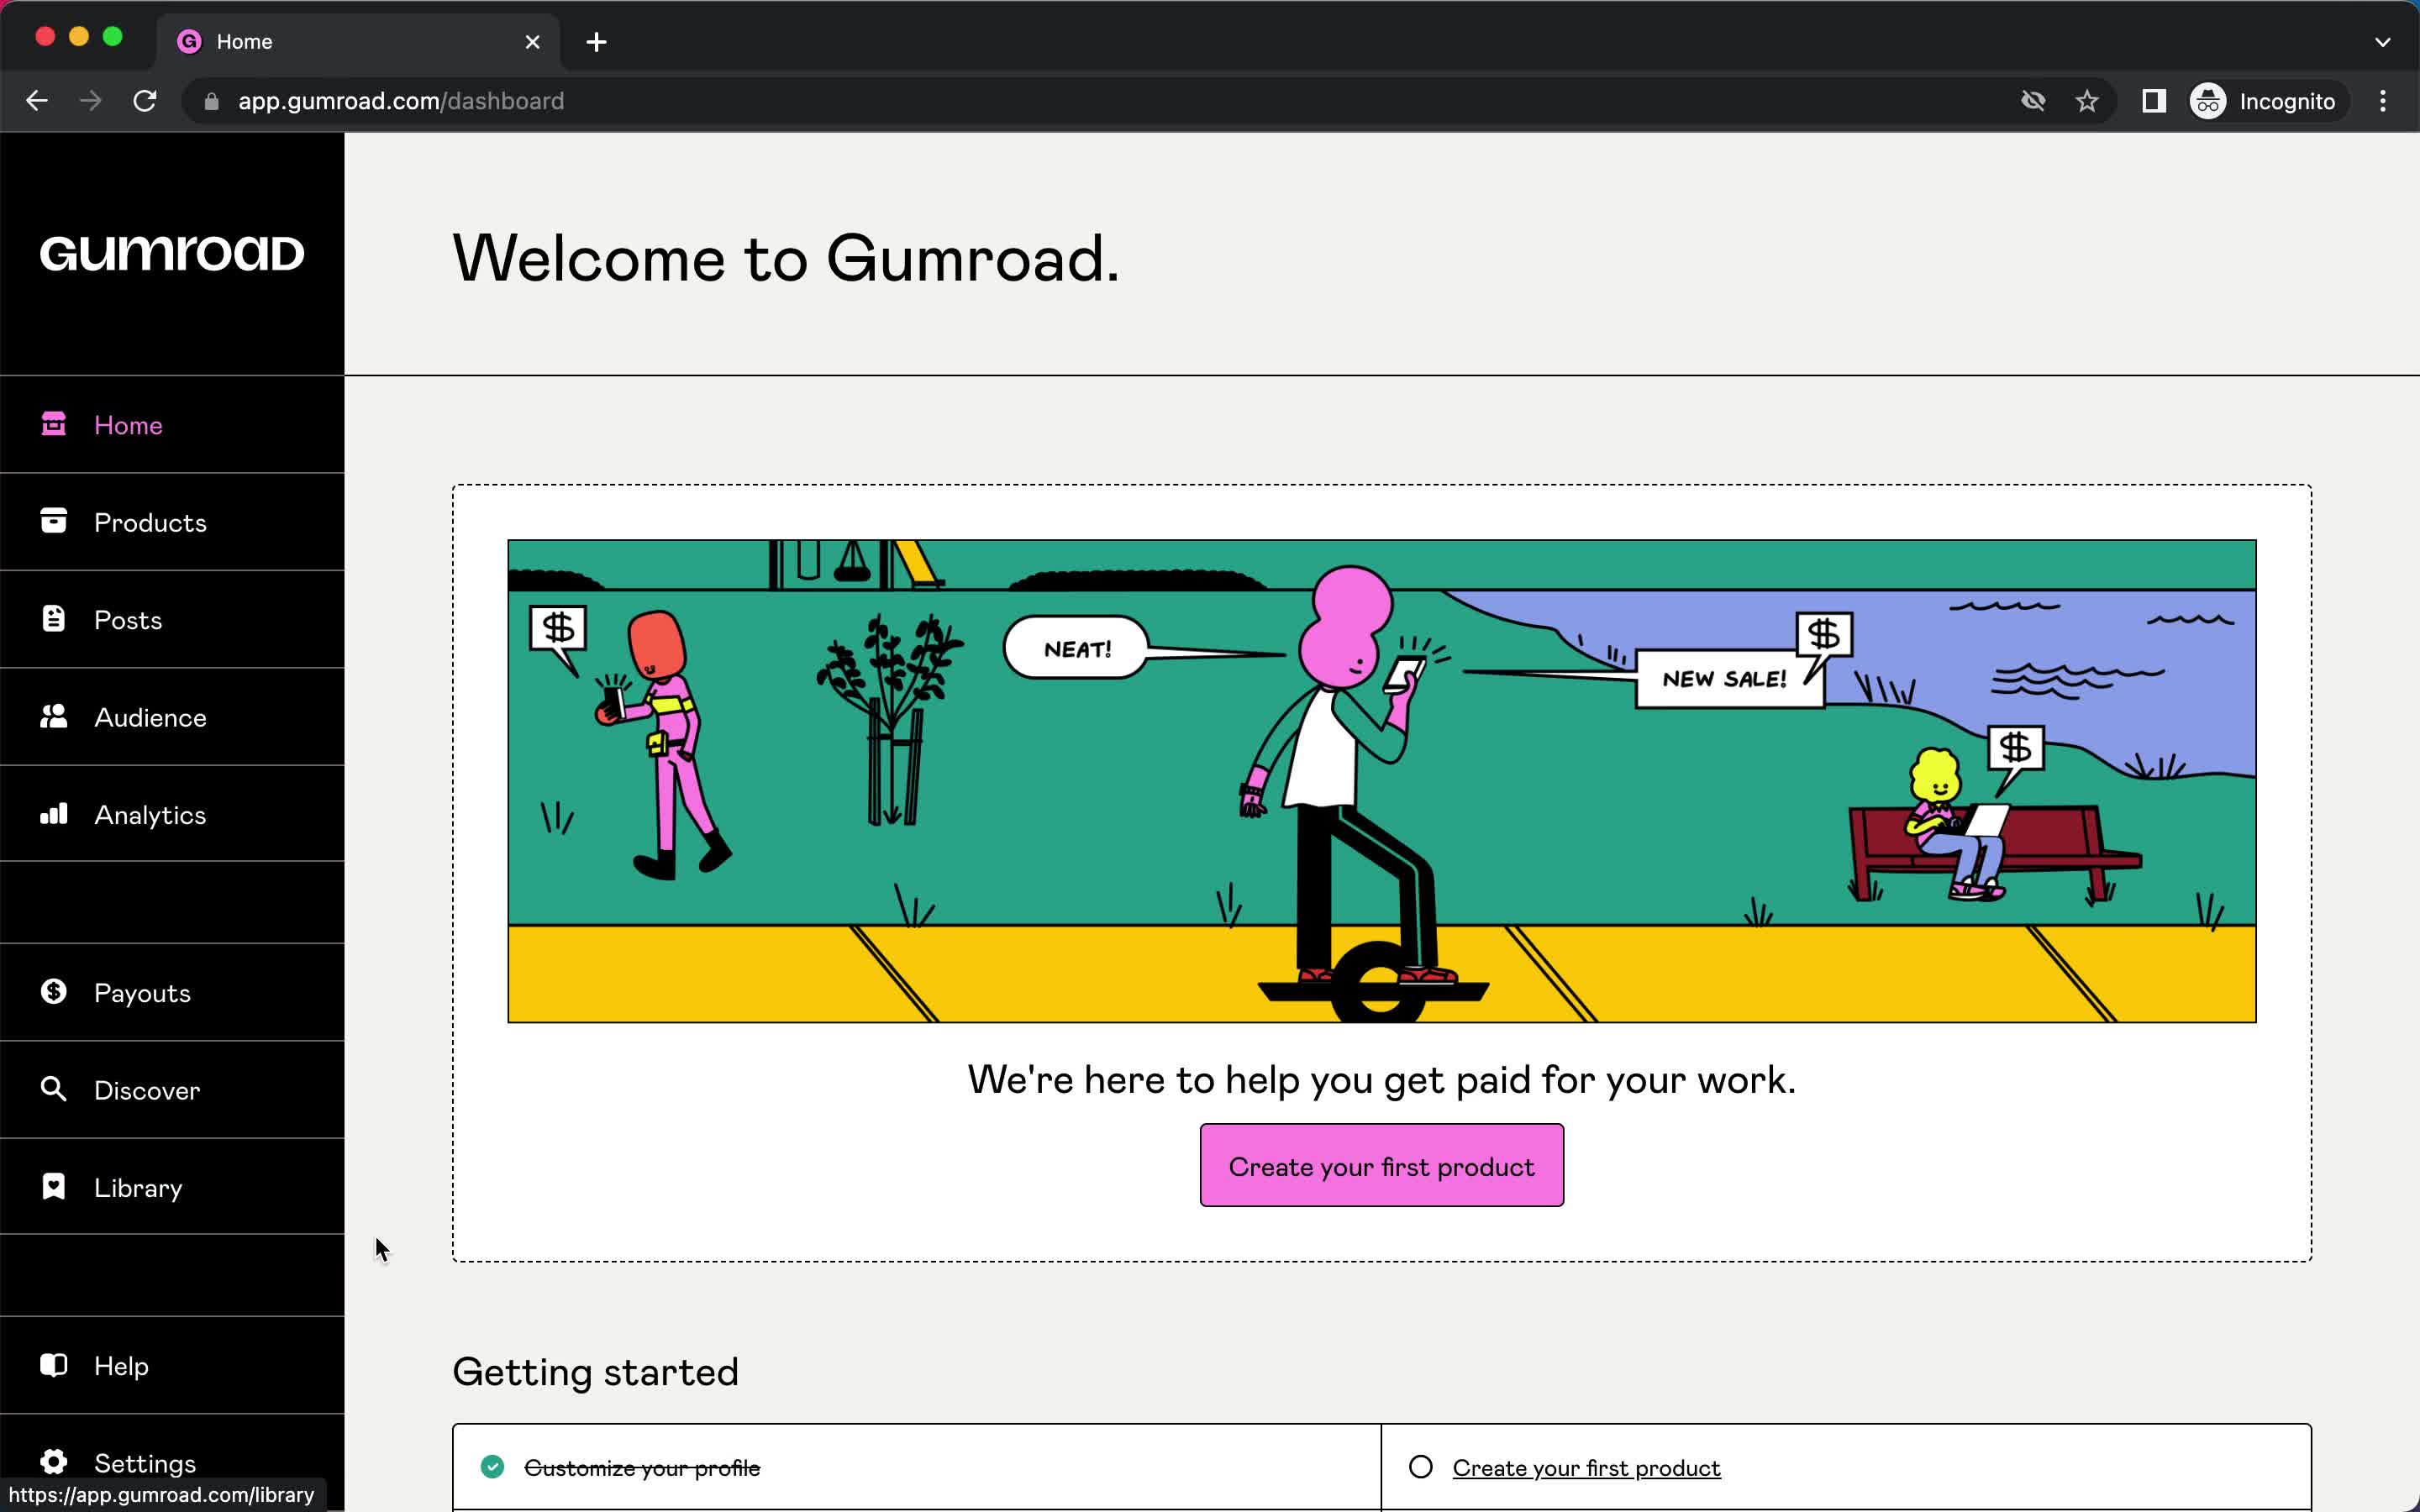Click the Discover magnifier icon
This screenshot has width=2420, height=1512.
tap(53, 1089)
